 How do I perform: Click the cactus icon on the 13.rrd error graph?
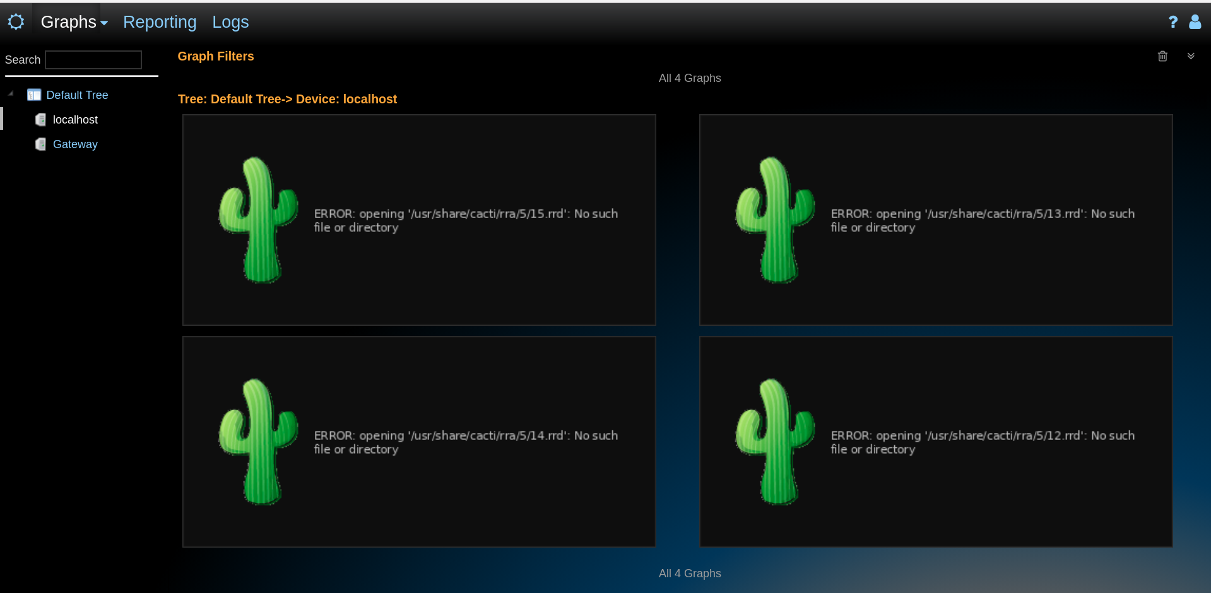(775, 220)
